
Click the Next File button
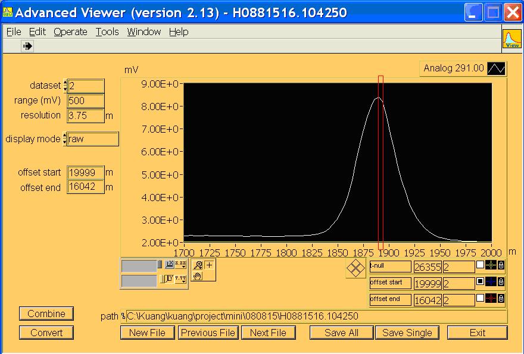[268, 333]
